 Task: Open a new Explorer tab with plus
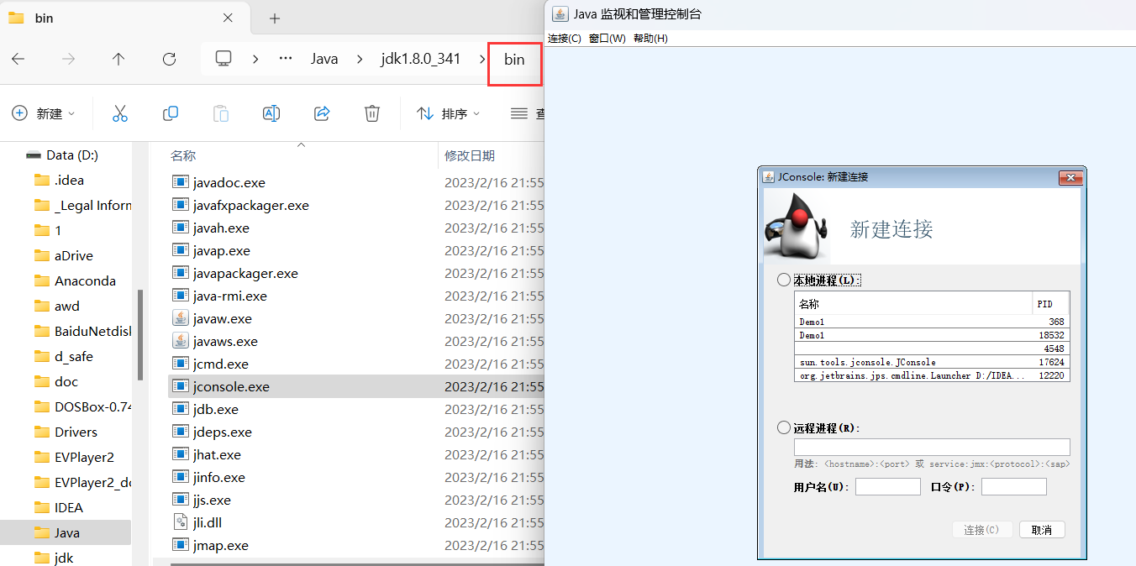(274, 18)
